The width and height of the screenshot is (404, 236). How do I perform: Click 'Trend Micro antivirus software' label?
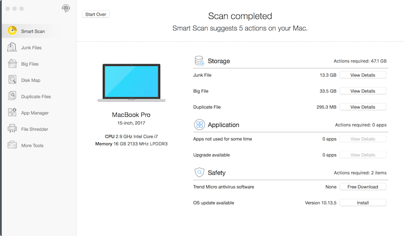tap(224, 187)
